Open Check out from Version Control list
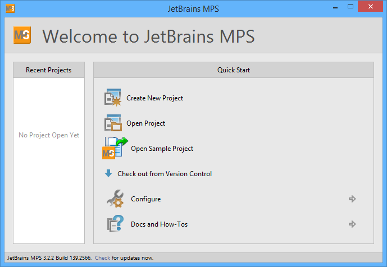This screenshot has width=387, height=267. tap(165, 174)
